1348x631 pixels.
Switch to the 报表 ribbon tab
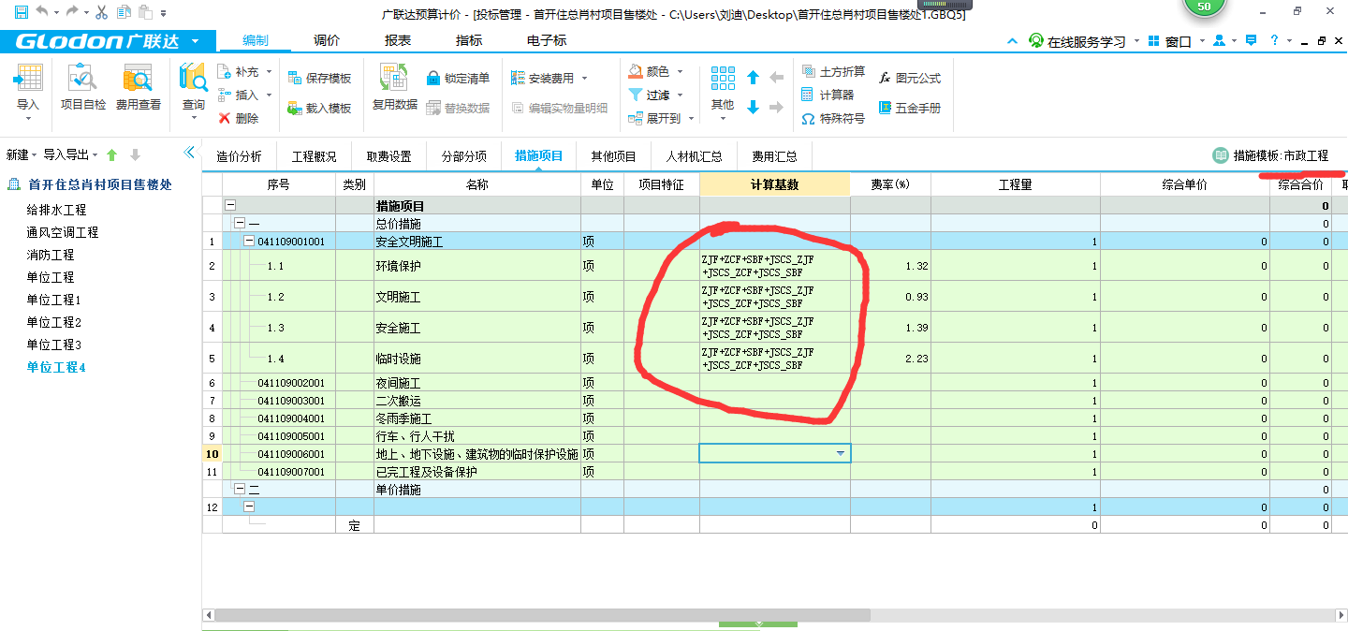coord(398,41)
